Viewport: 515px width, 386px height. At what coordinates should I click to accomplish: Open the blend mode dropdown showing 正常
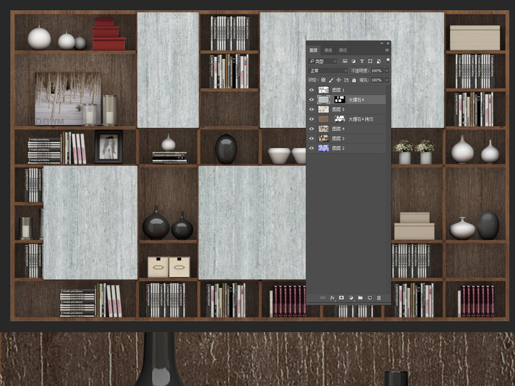[x=328, y=71]
